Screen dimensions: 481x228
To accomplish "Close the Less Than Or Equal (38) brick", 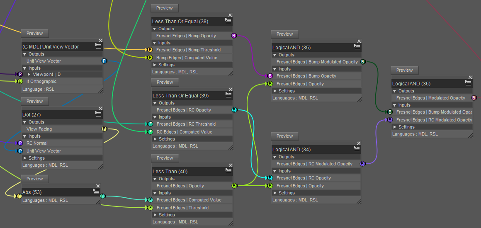I will tap(230, 15).
